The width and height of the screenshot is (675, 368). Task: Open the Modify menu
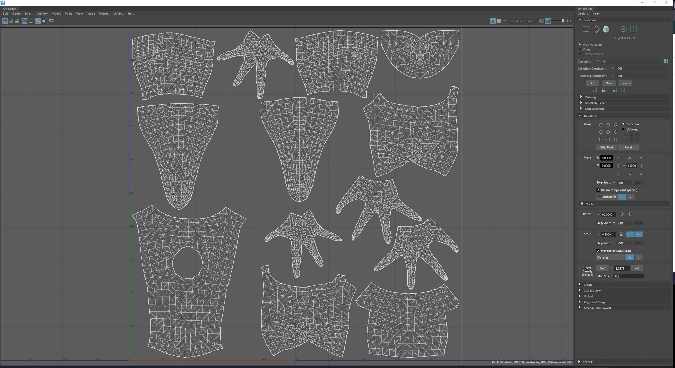(56, 14)
